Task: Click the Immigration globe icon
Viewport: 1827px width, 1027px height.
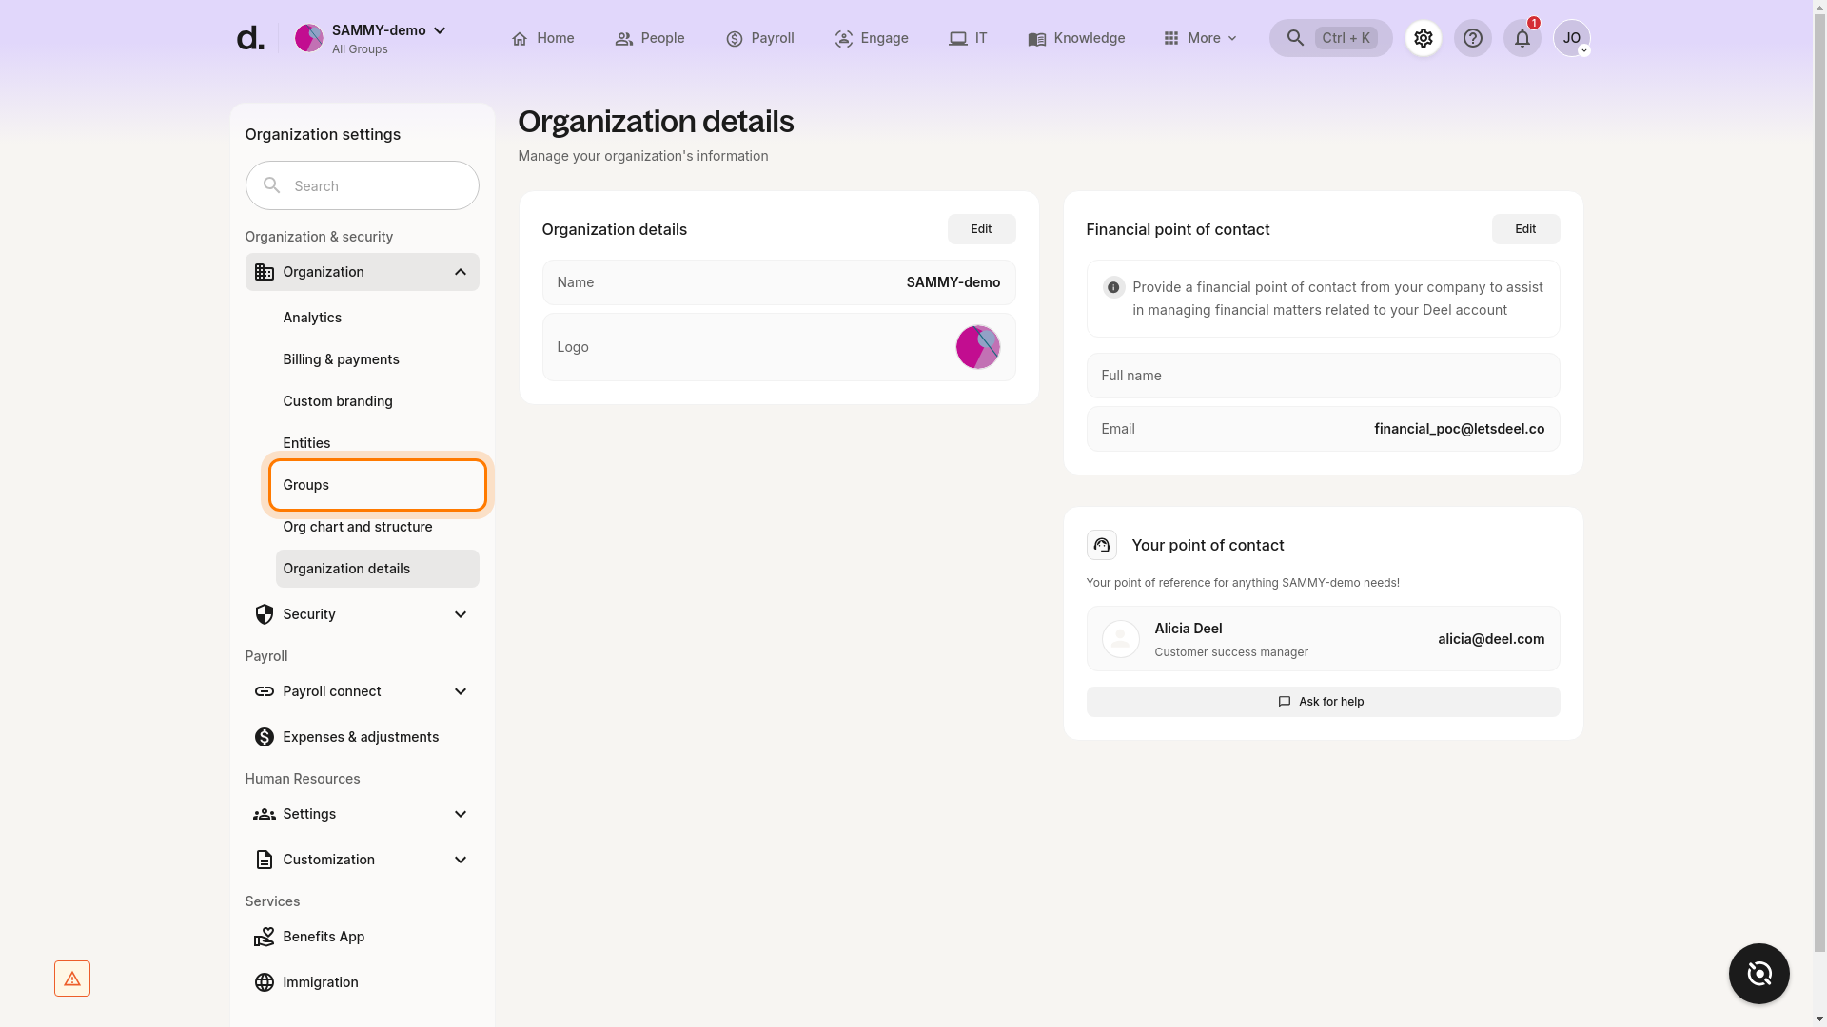Action: pyautogui.click(x=264, y=982)
